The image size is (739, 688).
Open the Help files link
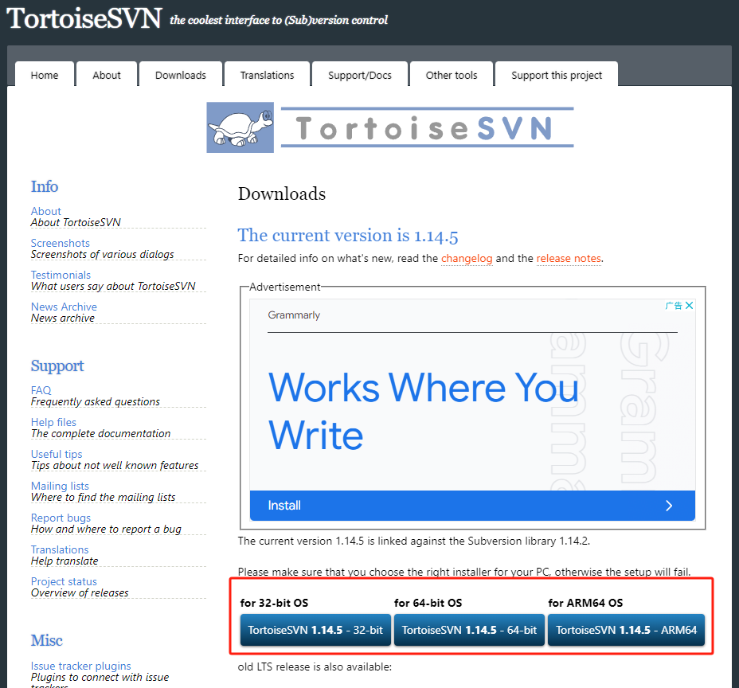click(53, 422)
